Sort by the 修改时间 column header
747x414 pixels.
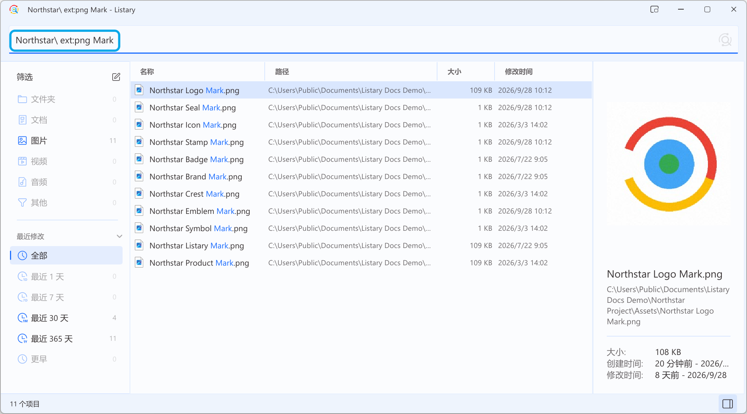point(543,72)
